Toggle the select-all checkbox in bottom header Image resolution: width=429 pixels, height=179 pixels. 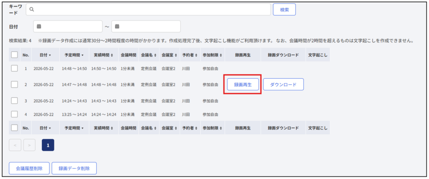point(15,127)
